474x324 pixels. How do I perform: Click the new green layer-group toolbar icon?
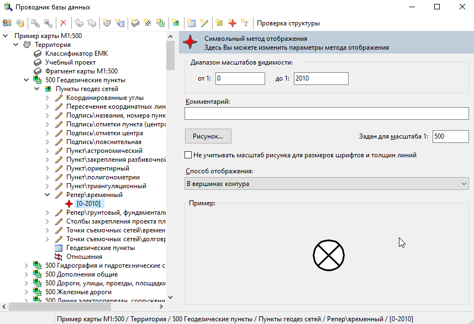coord(161,23)
